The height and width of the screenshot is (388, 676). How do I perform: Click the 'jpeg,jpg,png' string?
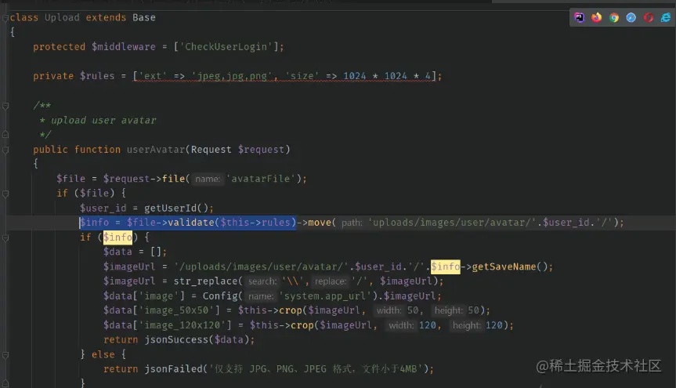(232, 76)
